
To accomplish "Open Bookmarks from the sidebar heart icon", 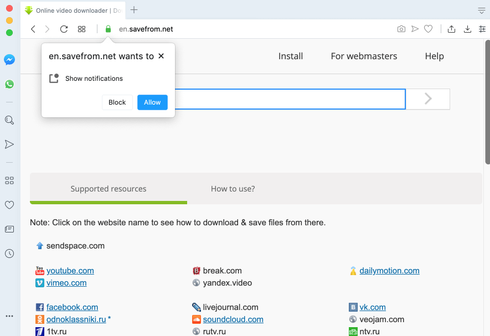I will pyautogui.click(x=9, y=205).
